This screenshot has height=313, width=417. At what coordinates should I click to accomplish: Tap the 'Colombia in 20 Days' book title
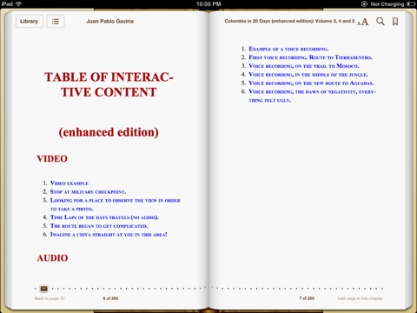[289, 21]
